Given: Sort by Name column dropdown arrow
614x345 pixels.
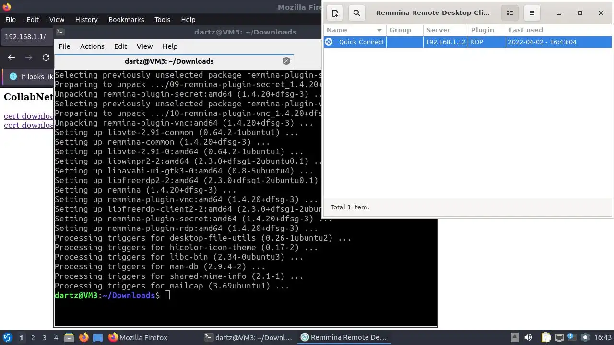Looking at the screenshot, I should coord(379,30).
